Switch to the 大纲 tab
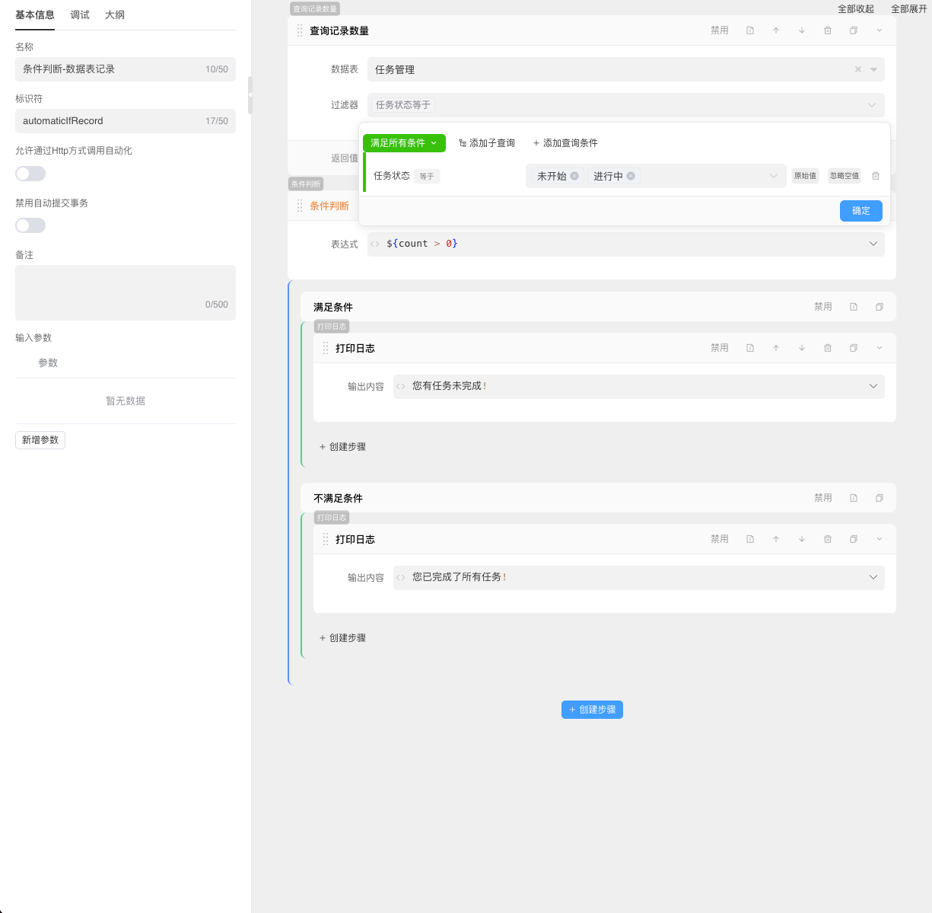 [x=115, y=15]
